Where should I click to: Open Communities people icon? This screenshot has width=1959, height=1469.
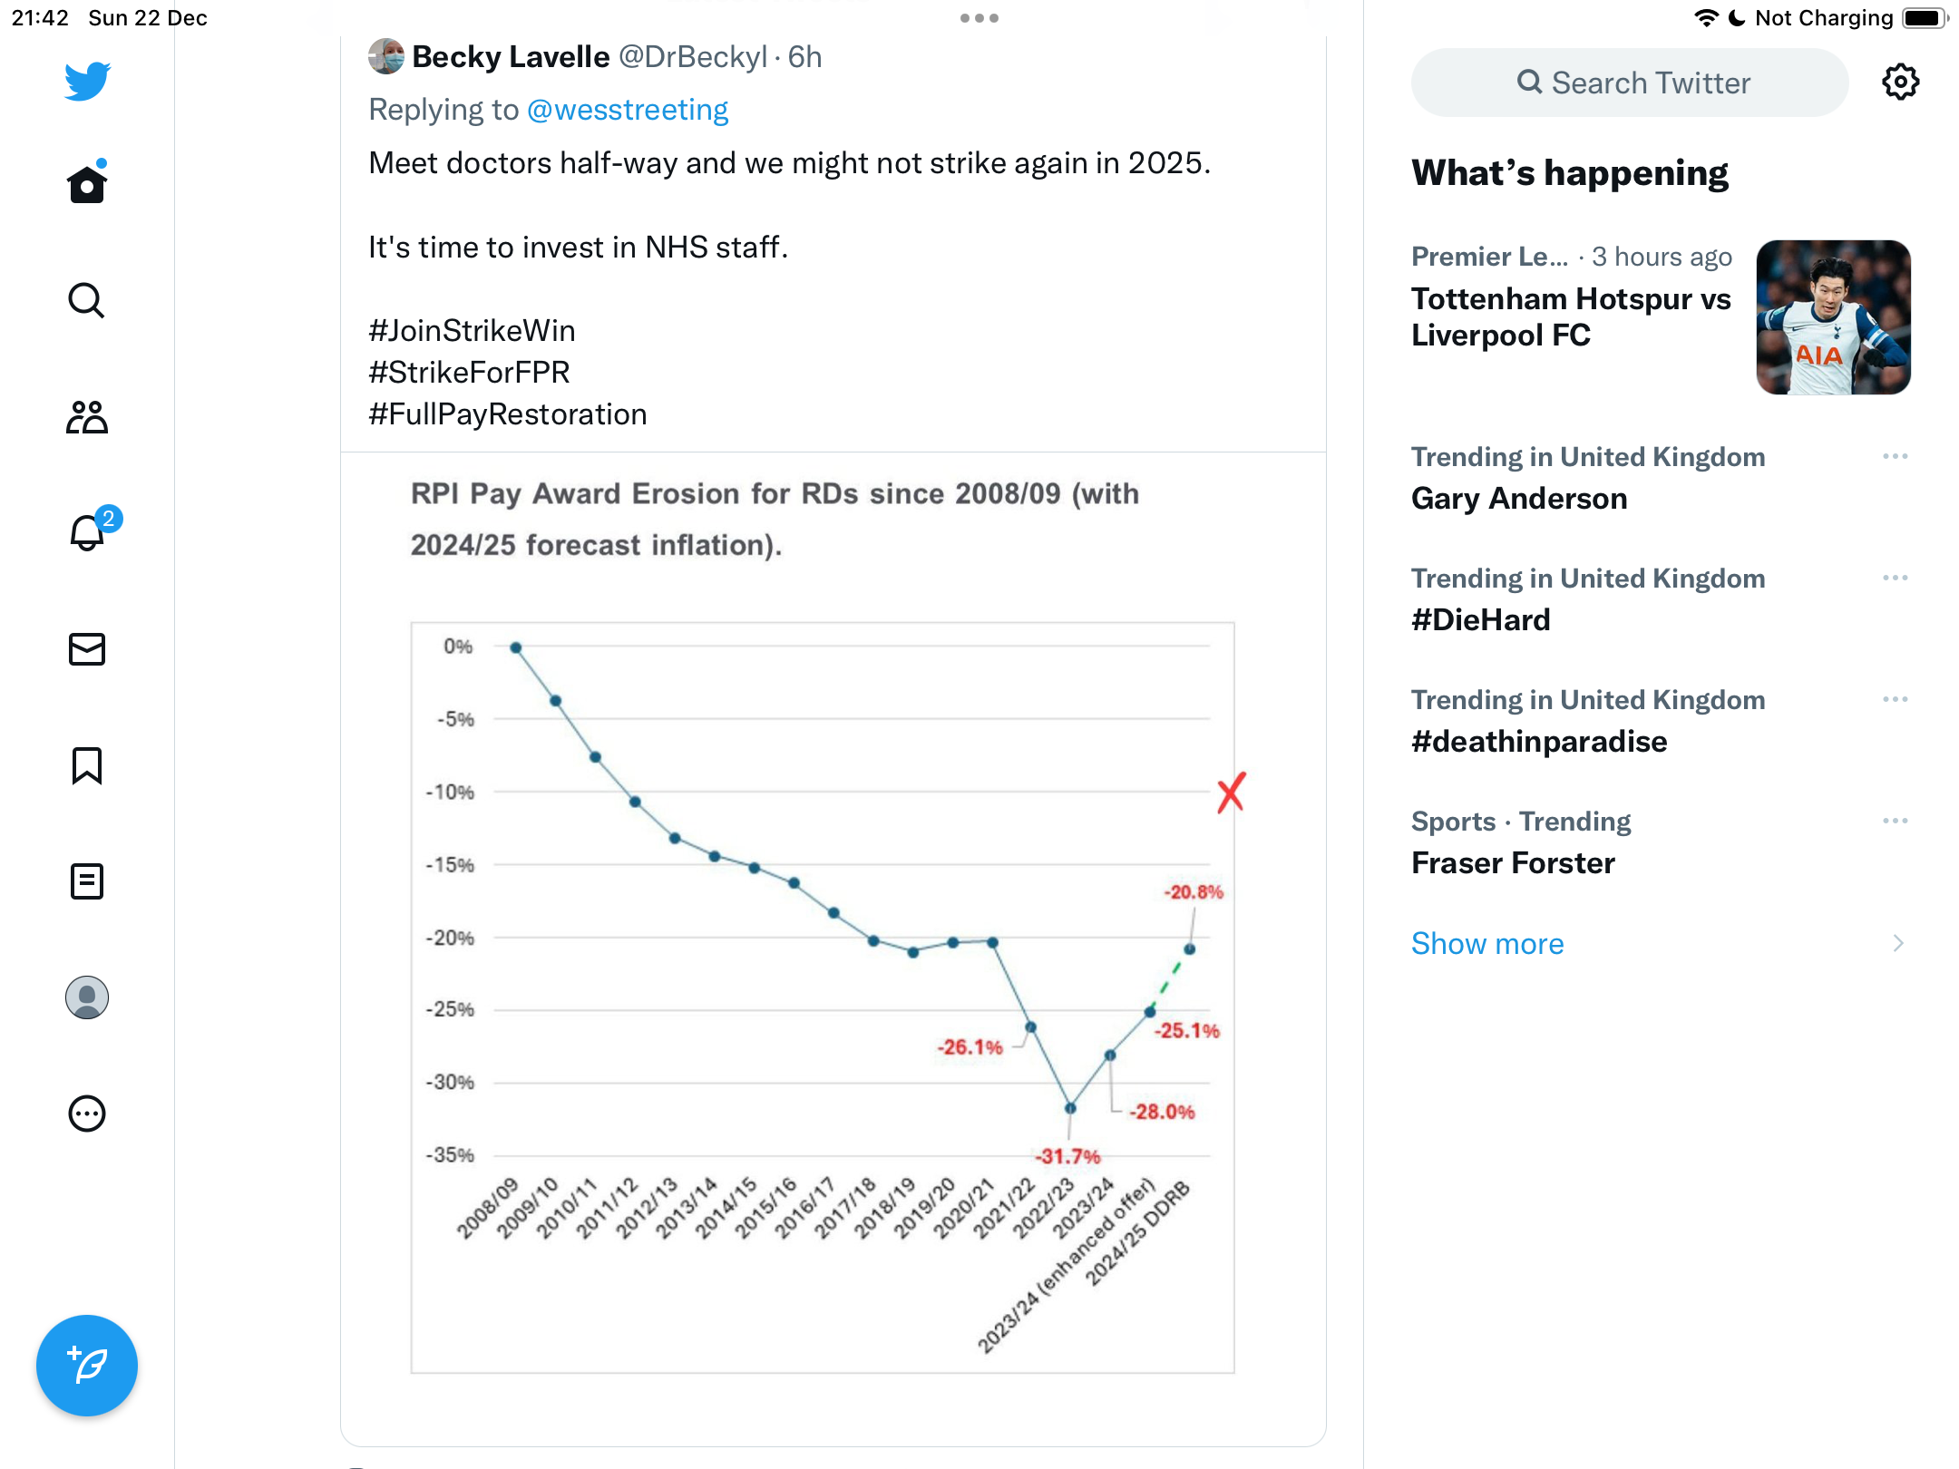[x=87, y=417]
